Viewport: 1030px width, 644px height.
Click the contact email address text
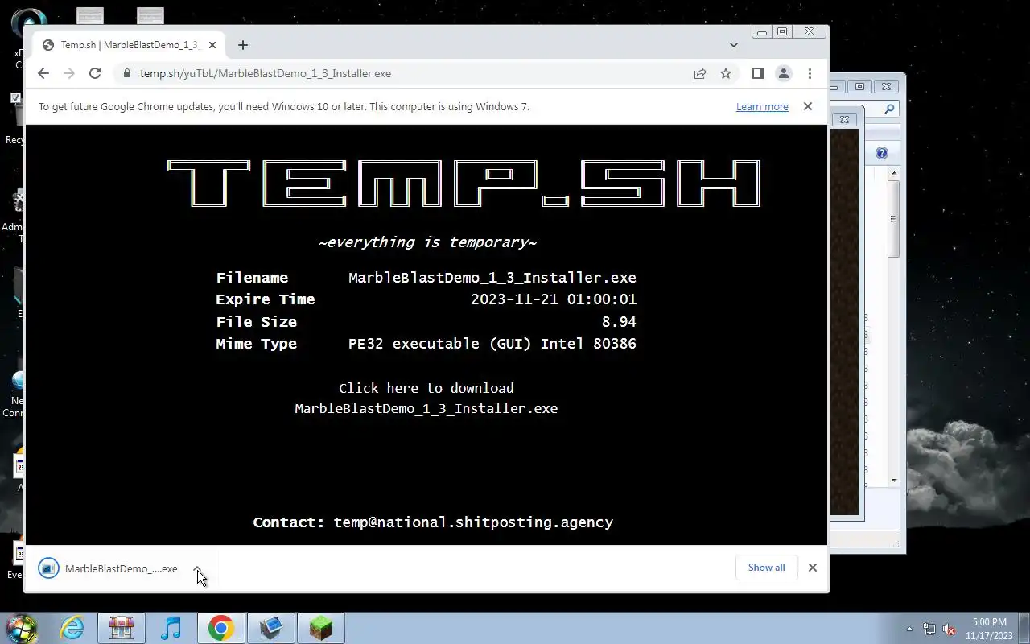tap(473, 522)
